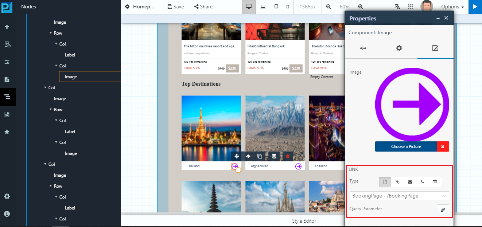
Task: Choose the phone link type
Action: 423,181
